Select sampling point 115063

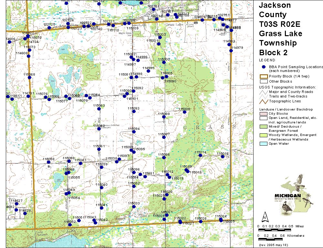tap(99, 109)
